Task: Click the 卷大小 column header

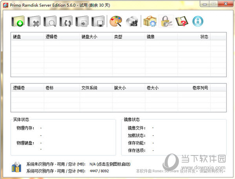Action: pyautogui.click(x=161, y=88)
